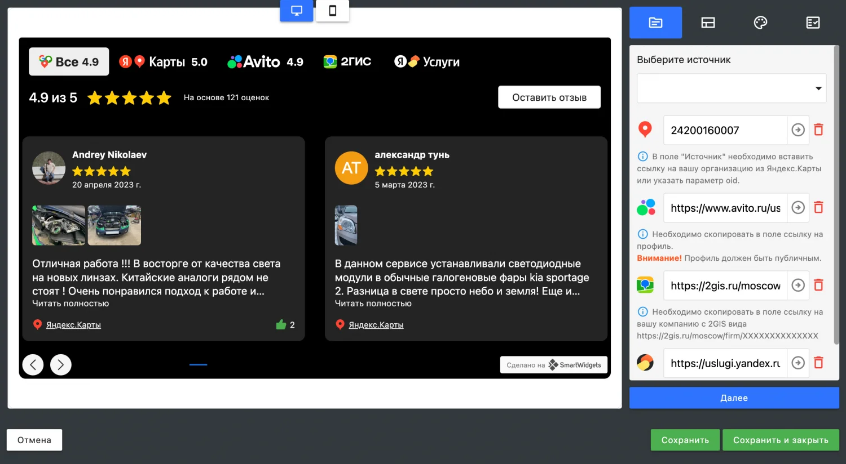
Task: Apply the Yandex Uslugi link arrow
Action: pyautogui.click(x=797, y=363)
